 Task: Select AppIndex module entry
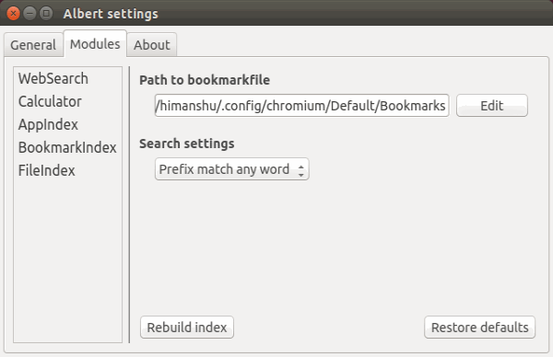[x=67, y=124]
